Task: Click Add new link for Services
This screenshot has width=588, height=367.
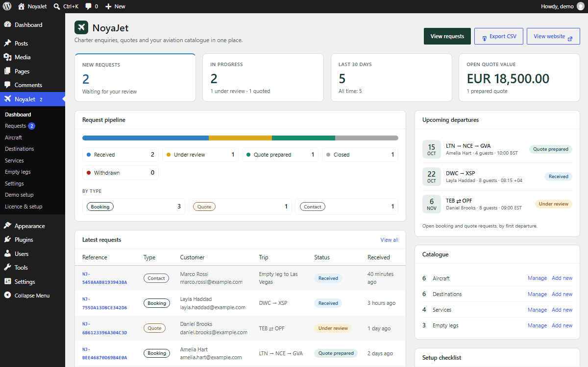Action: point(562,309)
